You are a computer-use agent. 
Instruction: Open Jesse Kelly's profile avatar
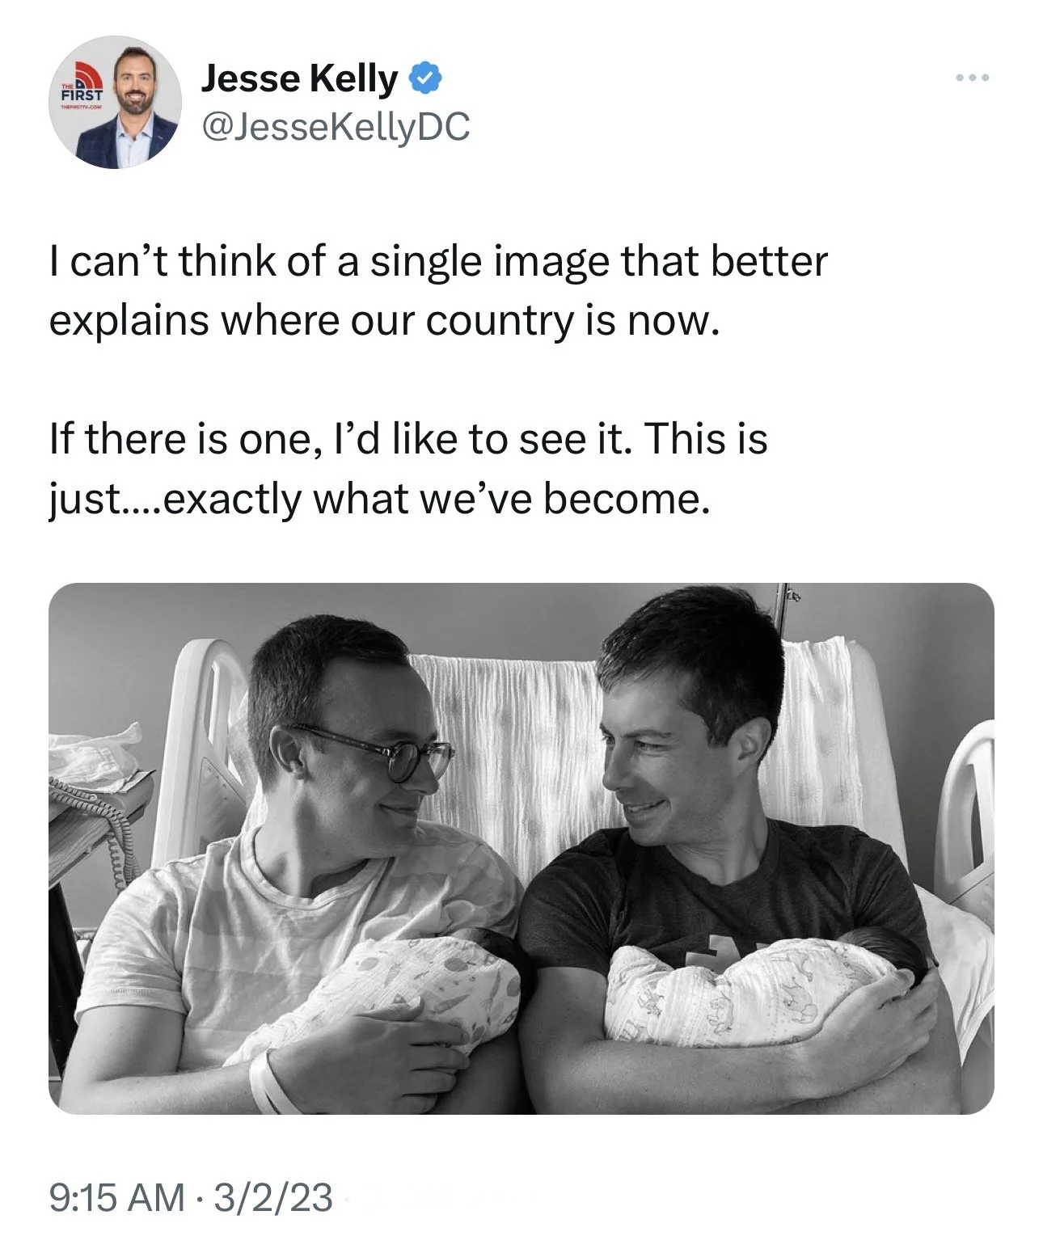click(115, 103)
